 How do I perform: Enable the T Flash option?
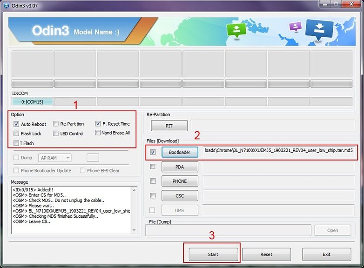click(16, 143)
